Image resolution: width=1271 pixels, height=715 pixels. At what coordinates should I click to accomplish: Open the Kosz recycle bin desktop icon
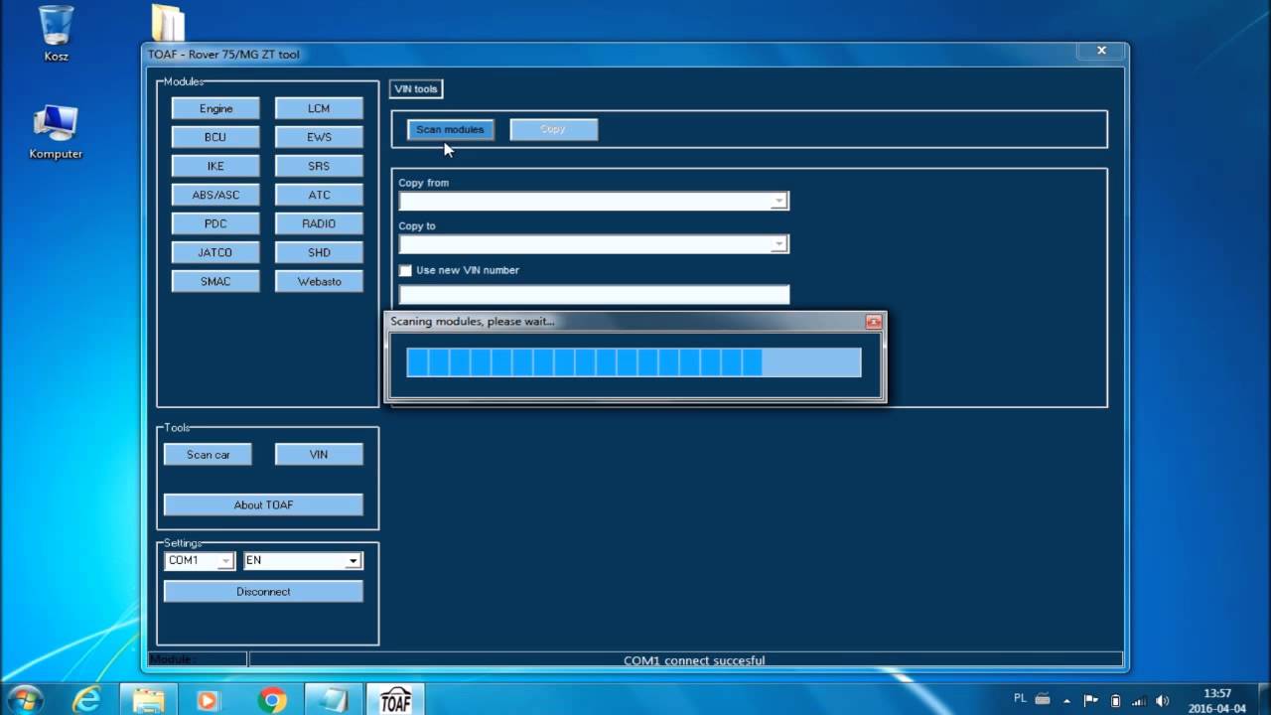pos(56,33)
